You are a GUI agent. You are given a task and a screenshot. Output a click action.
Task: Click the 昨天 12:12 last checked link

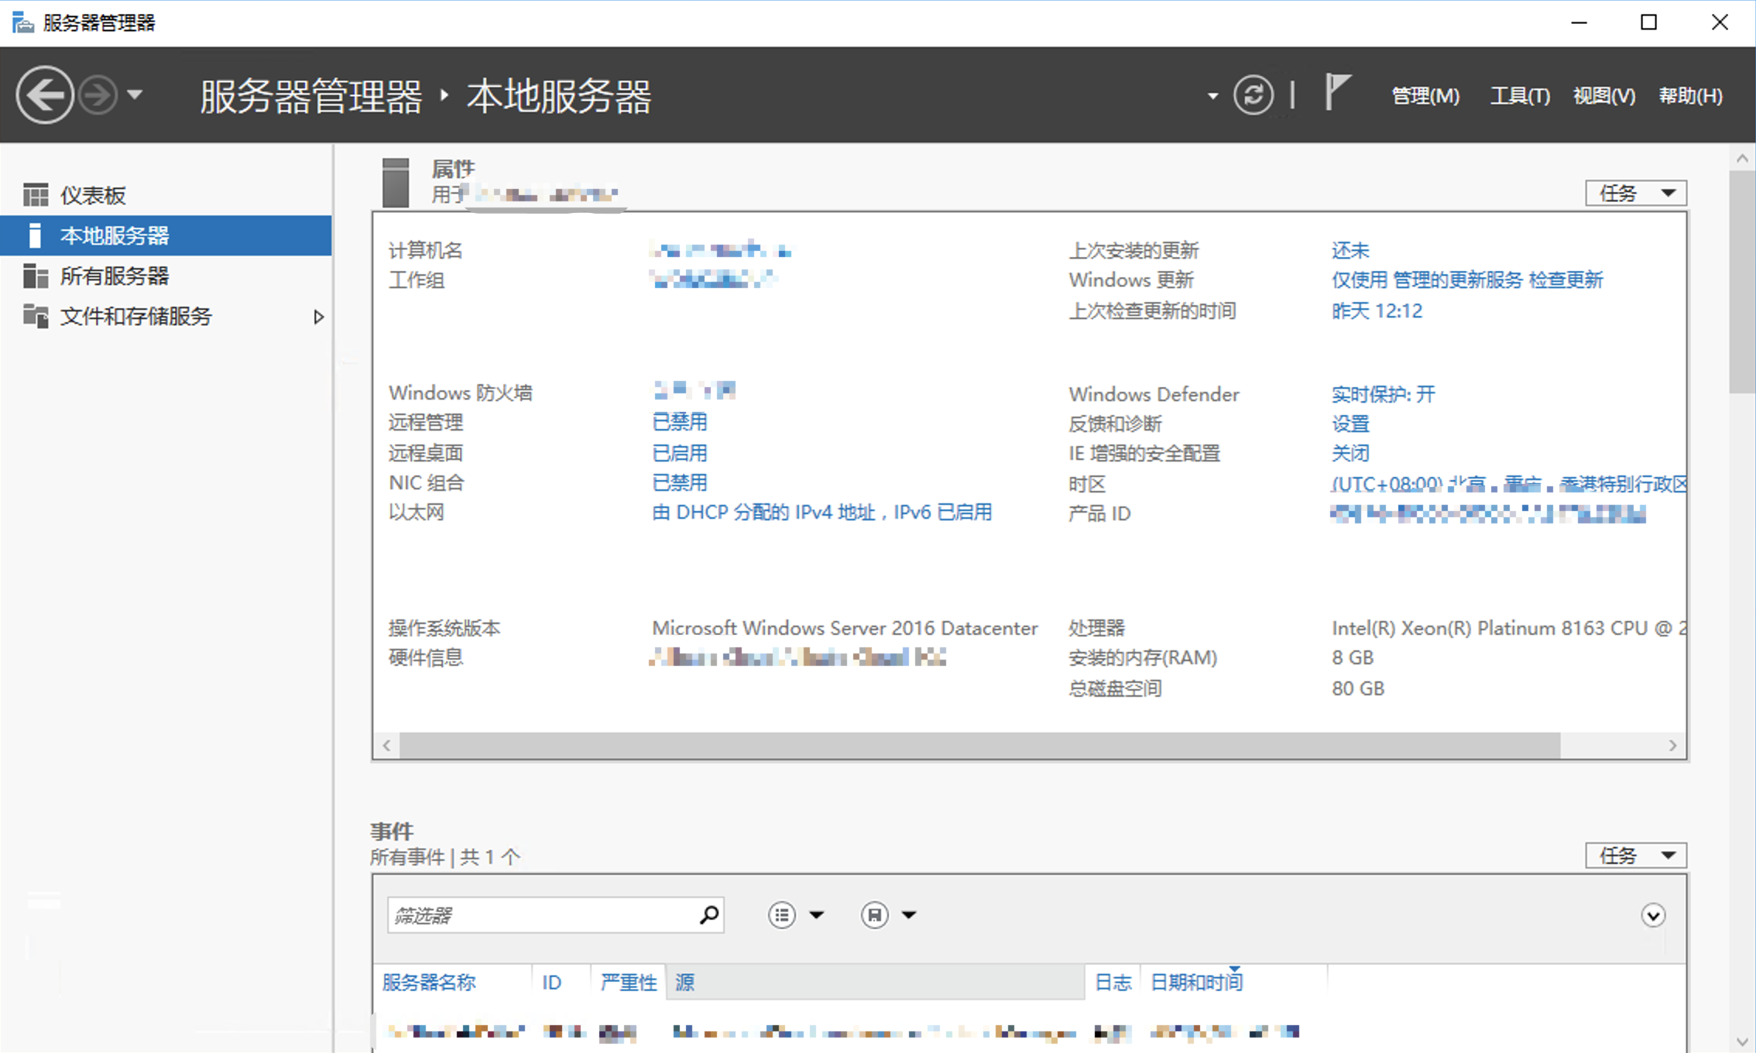[x=1377, y=310]
